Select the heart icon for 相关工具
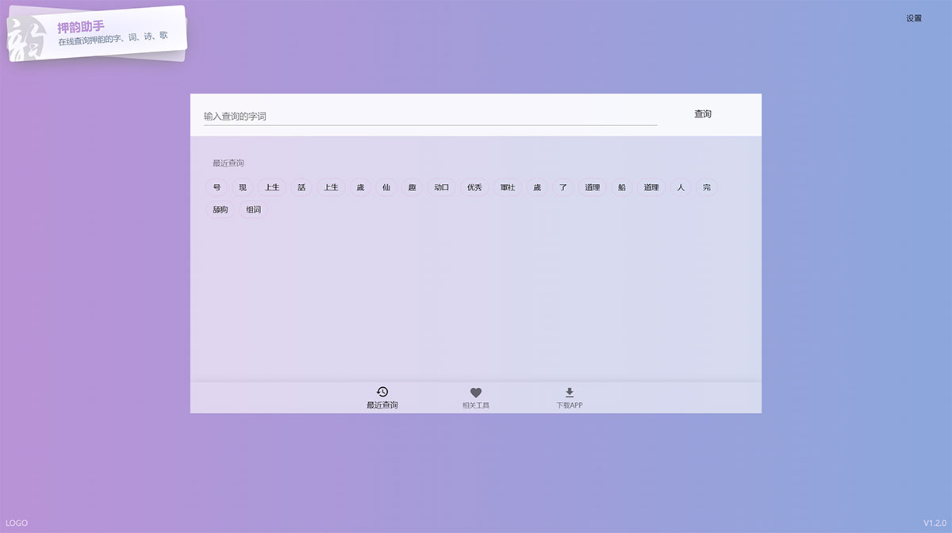Screen dimensions: 952x533 coord(476,392)
